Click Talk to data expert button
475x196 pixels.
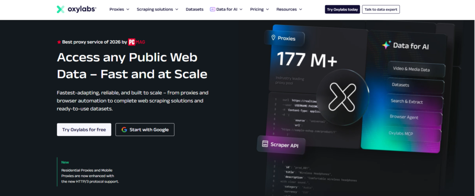click(x=381, y=9)
